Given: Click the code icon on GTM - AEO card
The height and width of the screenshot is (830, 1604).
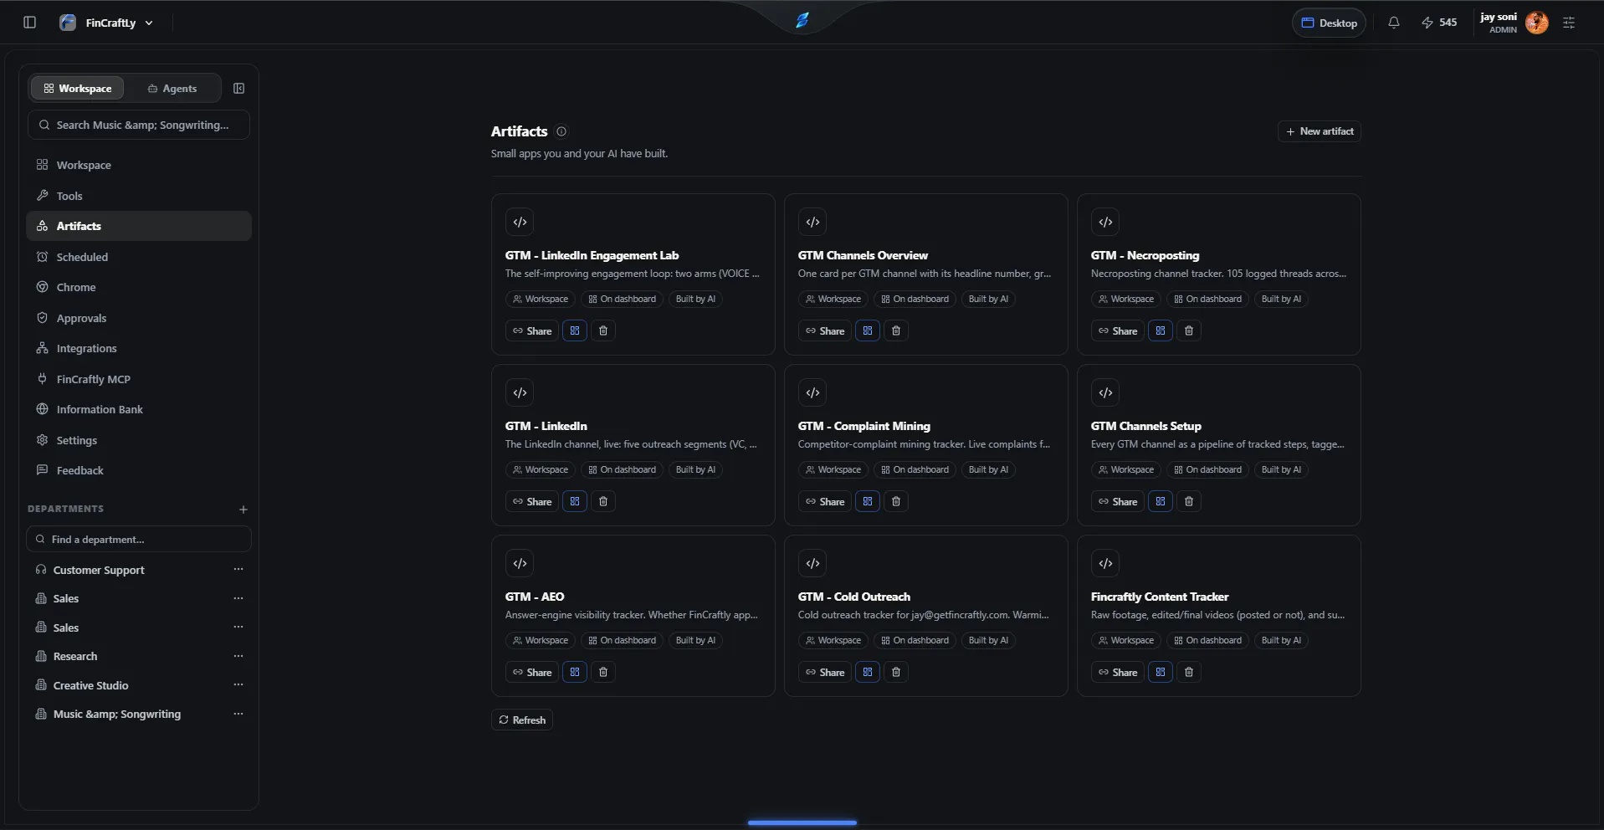Looking at the screenshot, I should pyautogui.click(x=520, y=563).
